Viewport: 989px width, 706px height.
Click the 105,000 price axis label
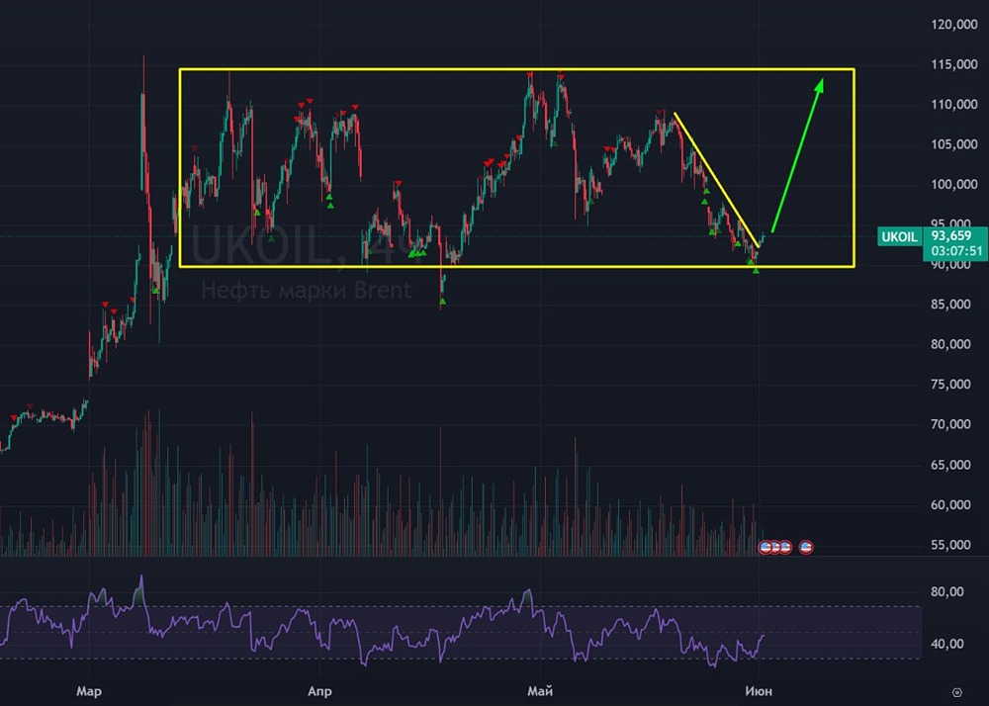(x=953, y=145)
